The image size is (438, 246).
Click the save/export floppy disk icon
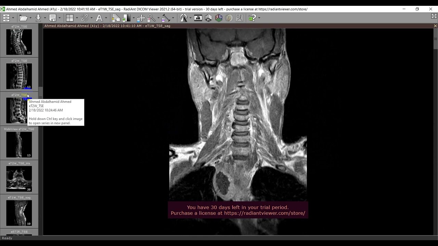click(x=53, y=18)
